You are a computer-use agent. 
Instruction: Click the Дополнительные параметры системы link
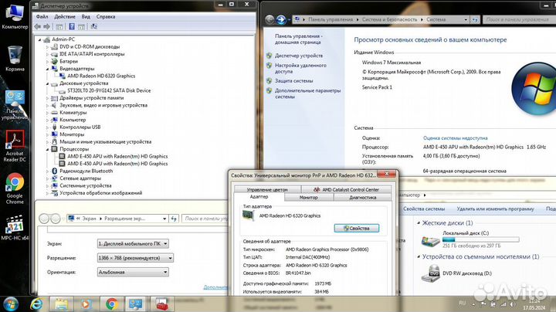pyautogui.click(x=307, y=93)
